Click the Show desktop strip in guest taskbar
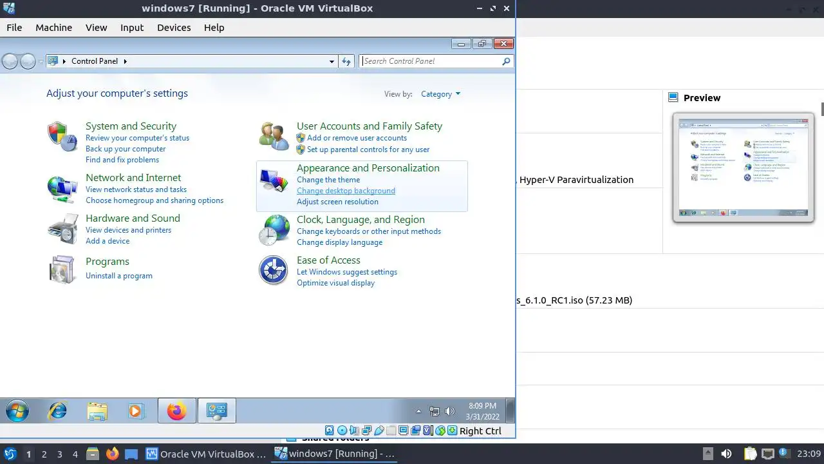The height and width of the screenshot is (464, 824). pyautogui.click(x=510, y=411)
